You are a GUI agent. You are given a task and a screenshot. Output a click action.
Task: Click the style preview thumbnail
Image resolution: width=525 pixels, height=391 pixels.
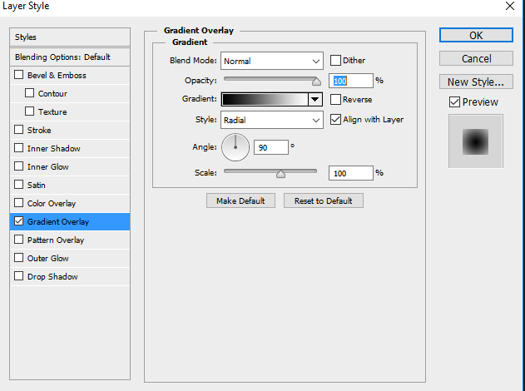coord(475,141)
